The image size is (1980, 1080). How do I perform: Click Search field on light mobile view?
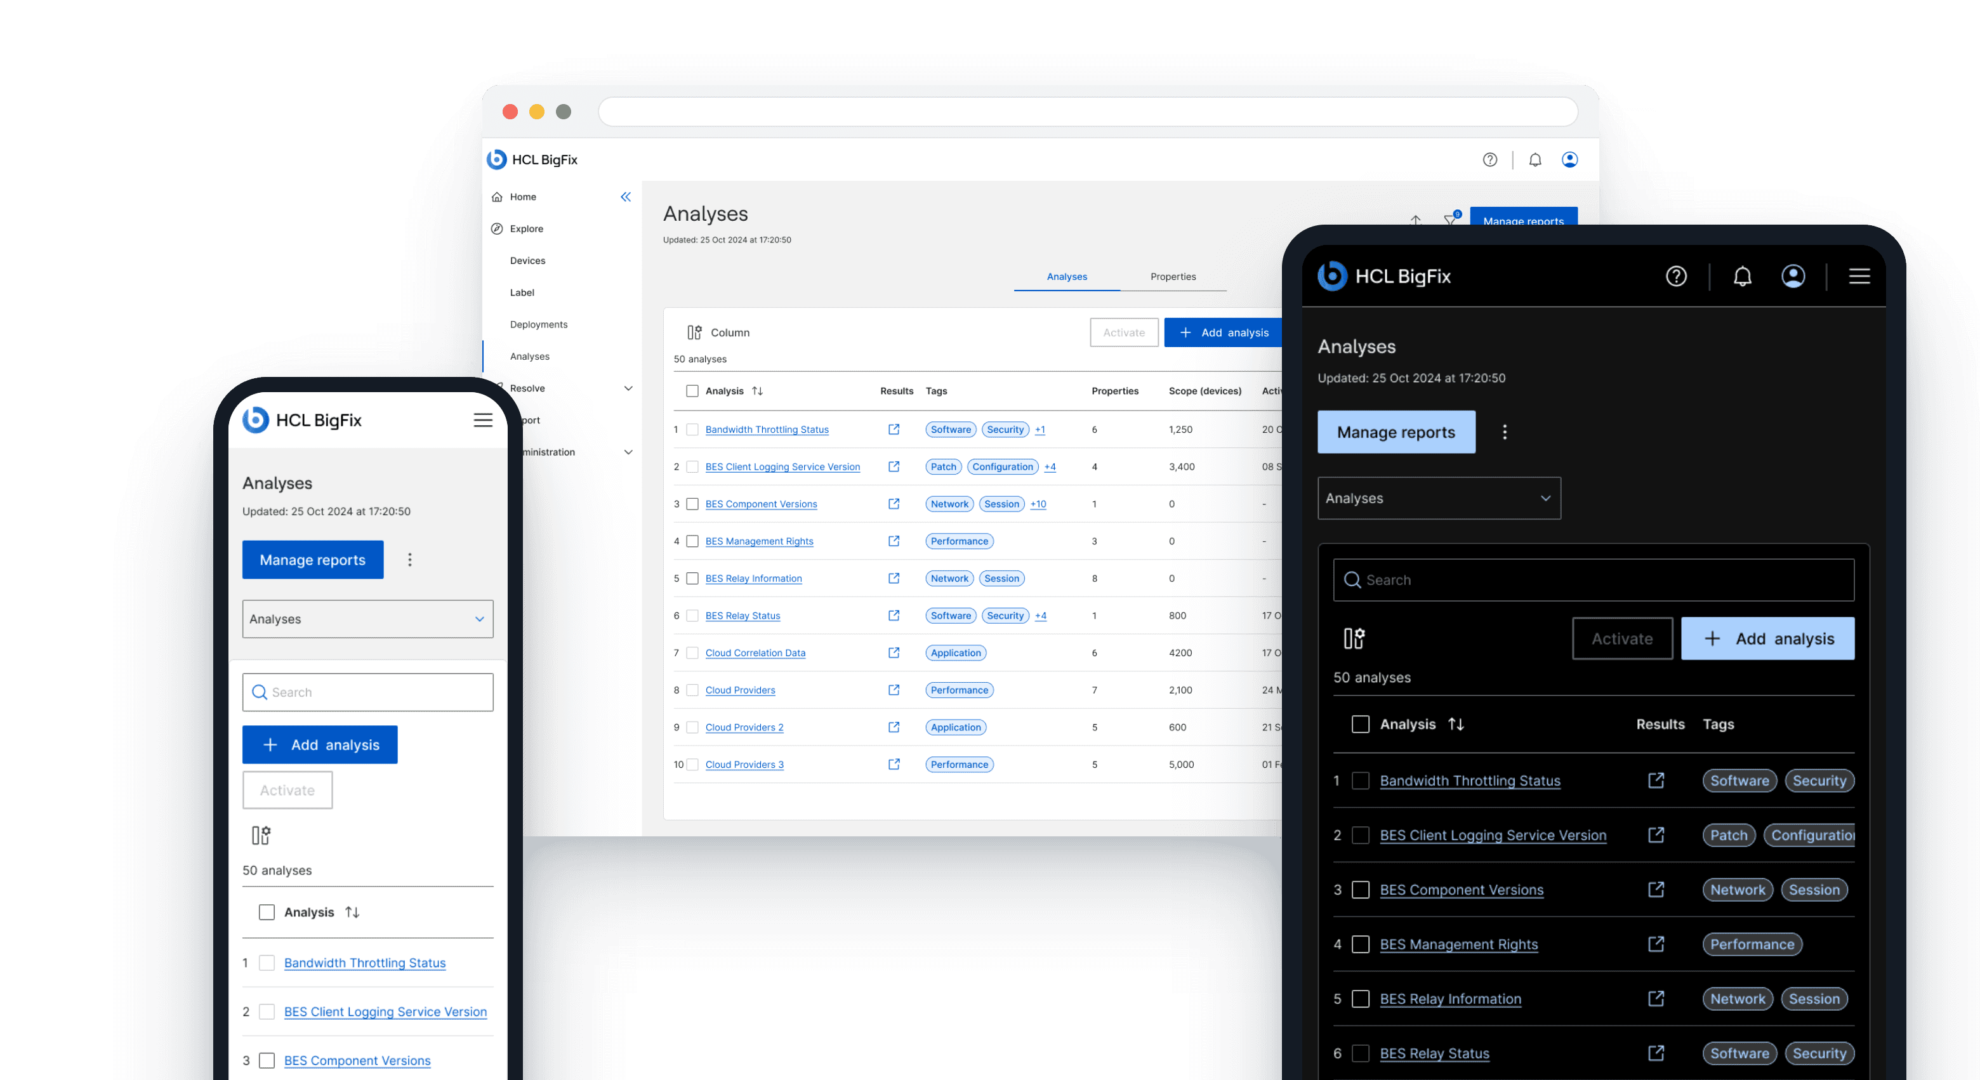pyautogui.click(x=367, y=692)
